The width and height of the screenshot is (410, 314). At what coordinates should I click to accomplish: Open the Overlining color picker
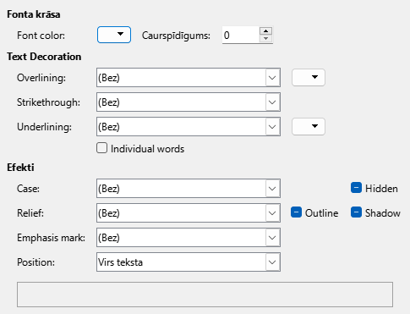[309, 77]
